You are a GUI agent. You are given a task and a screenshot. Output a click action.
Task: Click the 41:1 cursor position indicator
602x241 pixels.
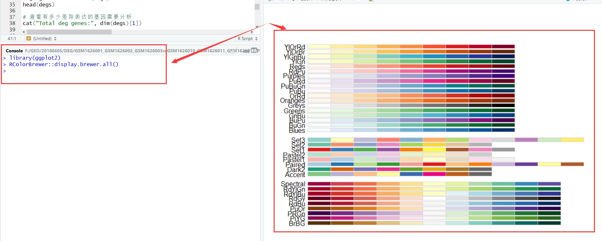(x=12, y=39)
